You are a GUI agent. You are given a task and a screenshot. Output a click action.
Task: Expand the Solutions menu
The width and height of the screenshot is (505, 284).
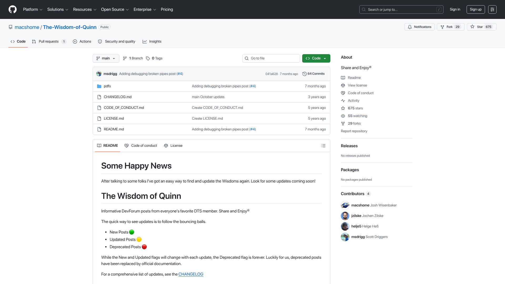[58, 9]
